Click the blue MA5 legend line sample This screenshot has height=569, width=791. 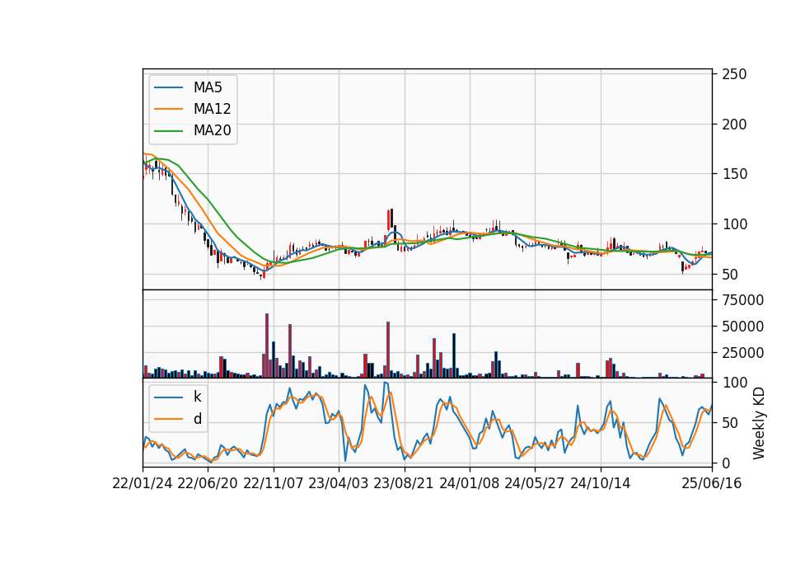point(168,88)
